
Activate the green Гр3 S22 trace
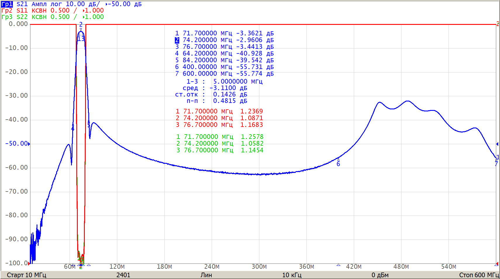pos(7,17)
